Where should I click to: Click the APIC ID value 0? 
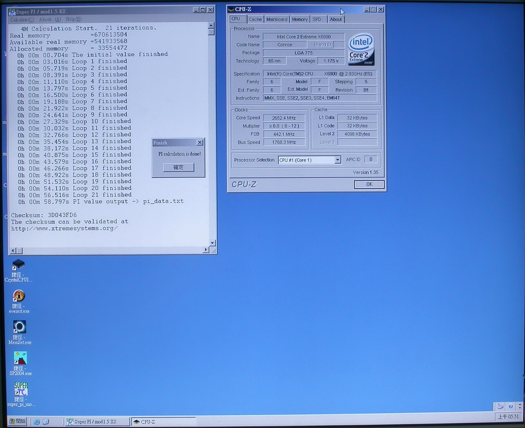tap(371, 159)
